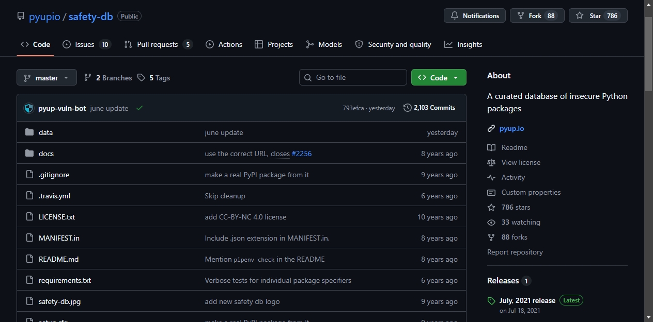Viewport: 653px width, 322px height.
Task: Open the README.md file
Action: (58, 259)
